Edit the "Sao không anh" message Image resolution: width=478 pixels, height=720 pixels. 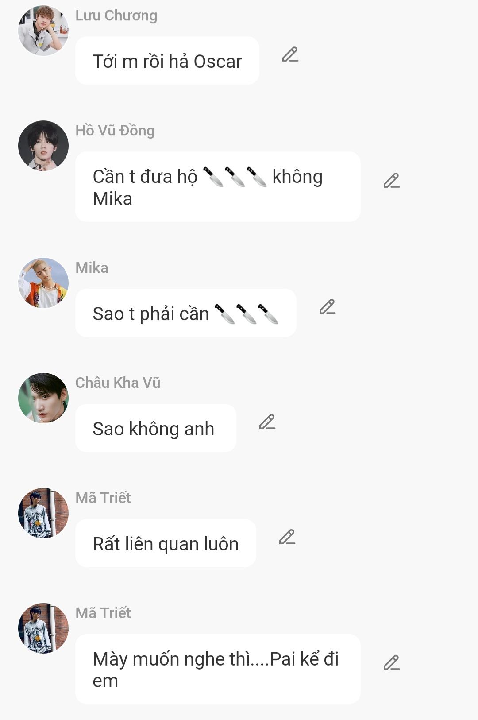(267, 422)
